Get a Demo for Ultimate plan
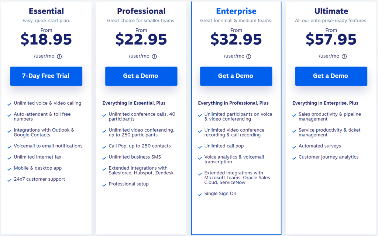The height and width of the screenshot is (236, 378). pyautogui.click(x=331, y=76)
